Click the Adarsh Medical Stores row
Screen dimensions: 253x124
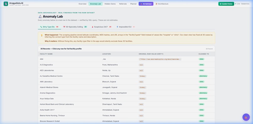126,87
